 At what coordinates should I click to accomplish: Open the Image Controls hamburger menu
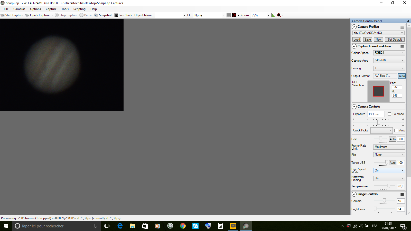tap(402, 194)
